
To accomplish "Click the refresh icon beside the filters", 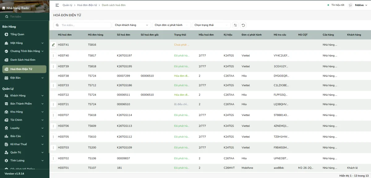I will [x=243, y=25].
